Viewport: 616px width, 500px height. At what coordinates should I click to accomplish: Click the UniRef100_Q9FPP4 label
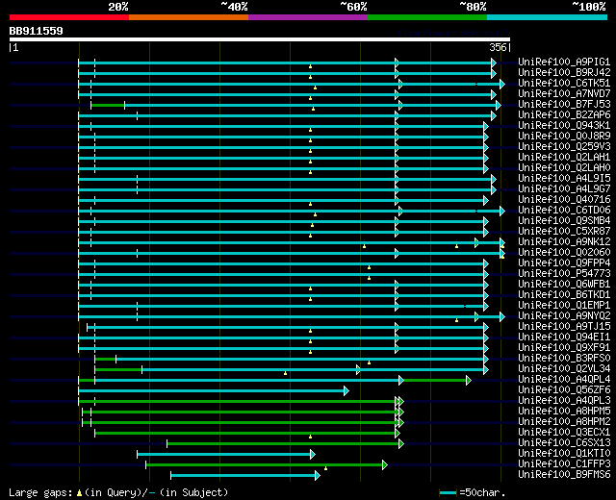coord(564,263)
